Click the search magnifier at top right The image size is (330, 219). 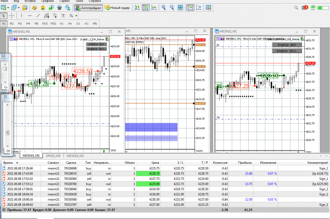(x=296, y=8)
